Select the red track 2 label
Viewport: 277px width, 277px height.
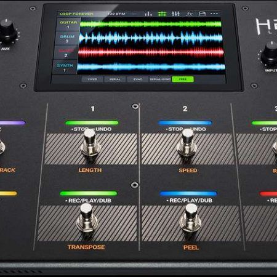tap(66, 53)
